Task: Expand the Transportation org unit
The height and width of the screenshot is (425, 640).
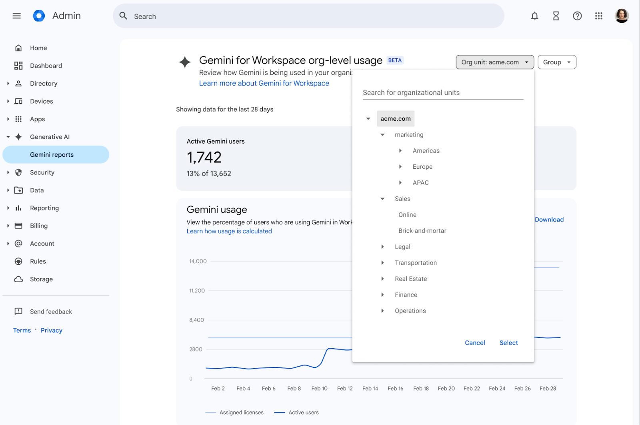Action: [382, 263]
